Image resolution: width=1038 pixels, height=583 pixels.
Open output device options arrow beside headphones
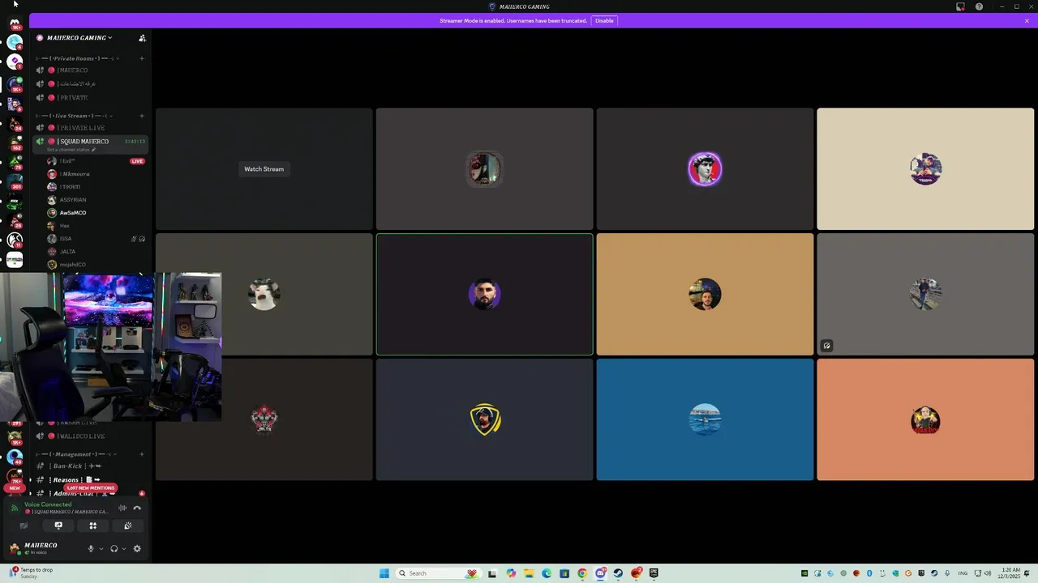123,549
